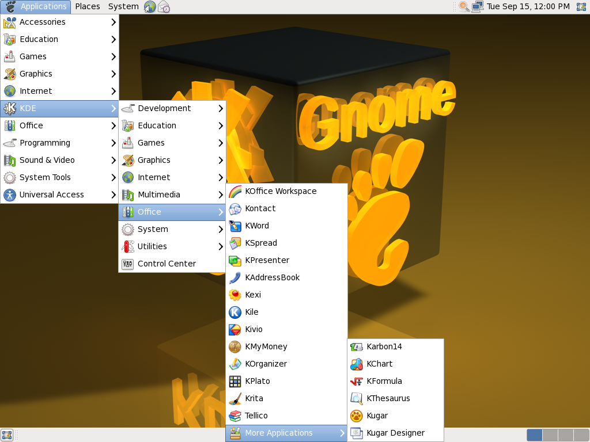Launch Kugar Designer
Image resolution: width=590 pixels, height=442 pixels.
click(395, 433)
